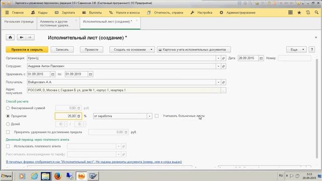
Task: Click the Записать button
Action: (x=62, y=49)
